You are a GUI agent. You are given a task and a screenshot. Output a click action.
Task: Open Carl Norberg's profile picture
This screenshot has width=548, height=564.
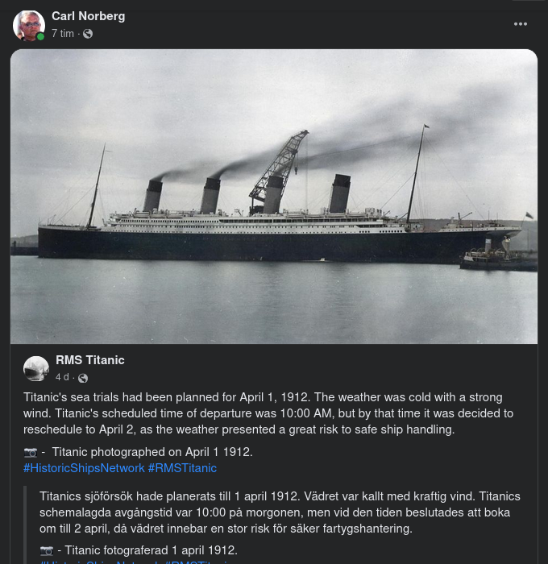point(28,25)
